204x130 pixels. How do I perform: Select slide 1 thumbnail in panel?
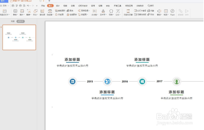coord(19,37)
